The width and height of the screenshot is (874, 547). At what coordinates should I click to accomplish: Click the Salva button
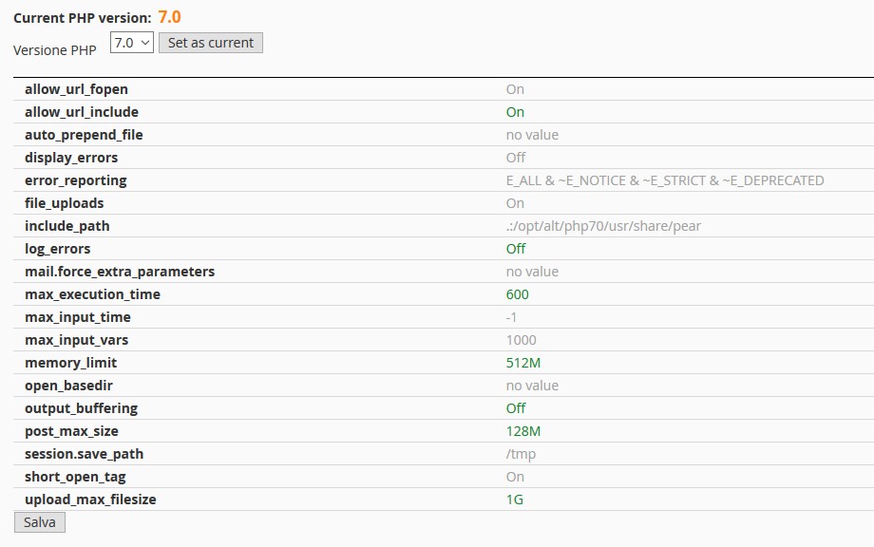(x=38, y=521)
